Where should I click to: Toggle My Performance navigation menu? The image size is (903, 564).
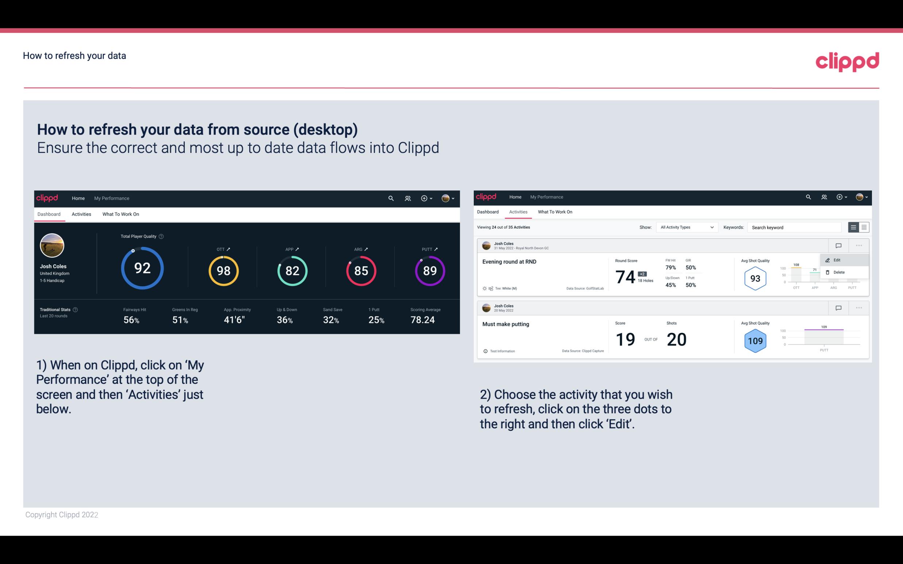pyautogui.click(x=111, y=197)
